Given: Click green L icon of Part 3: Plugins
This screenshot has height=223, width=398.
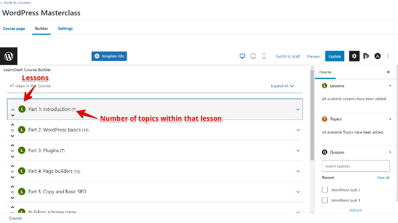Looking at the screenshot, I should tap(22, 151).
